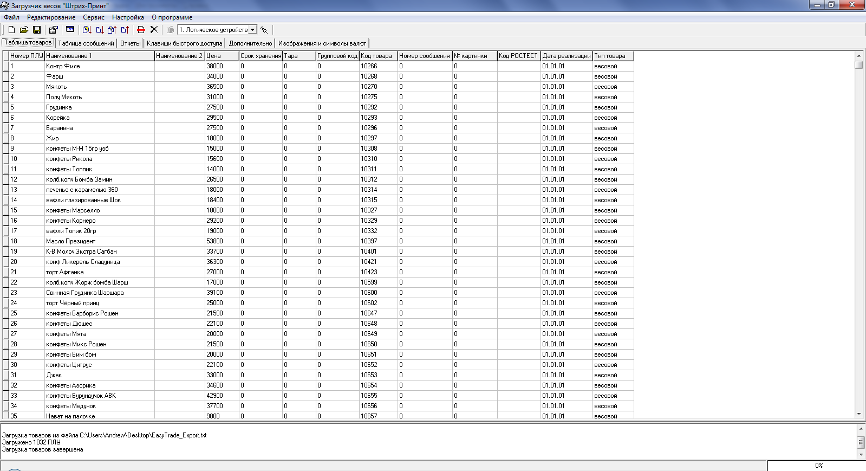Screen dimensions: 866x471
Task: Click product code 10600
Action: coord(378,293)
